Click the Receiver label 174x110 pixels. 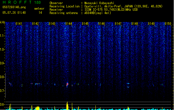(56, 10)
